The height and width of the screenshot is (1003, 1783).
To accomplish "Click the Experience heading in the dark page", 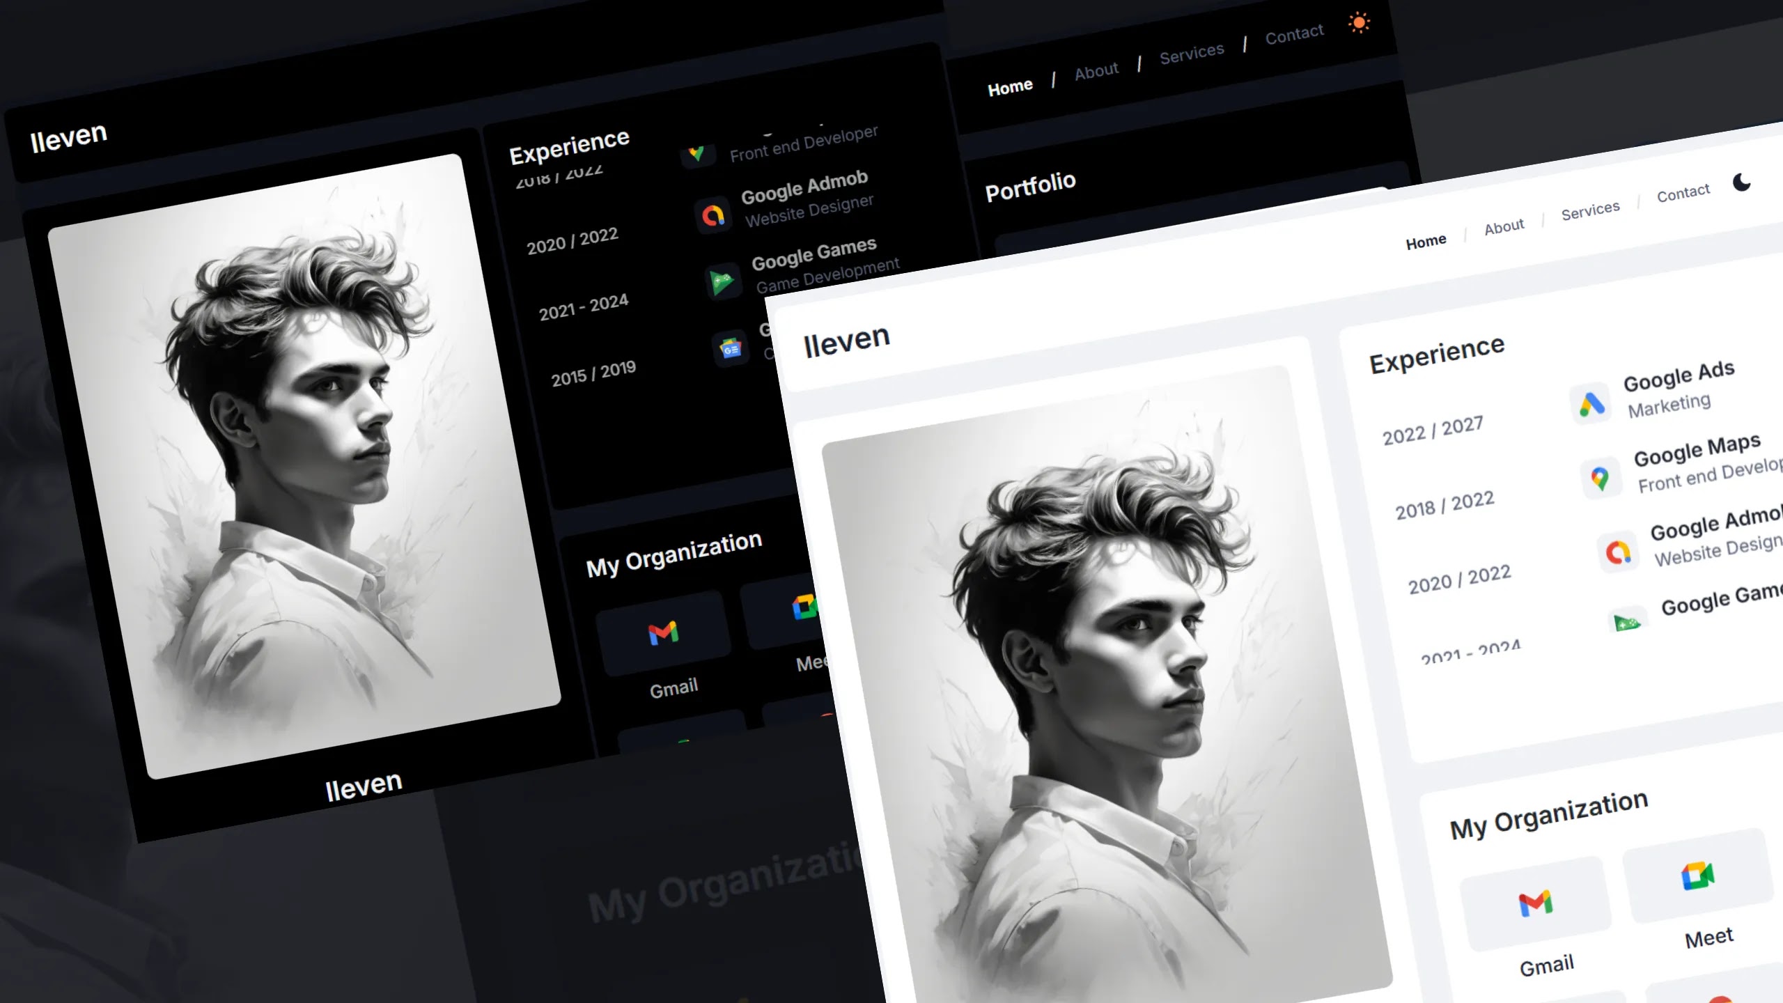I will pos(569,146).
